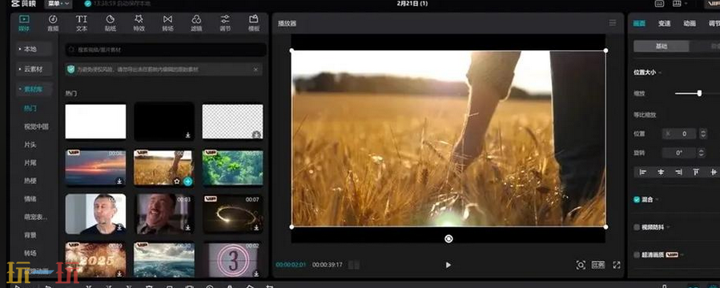Open the 调节 adjustment toolbar tab
This screenshot has width=720, height=288.
coord(225,23)
